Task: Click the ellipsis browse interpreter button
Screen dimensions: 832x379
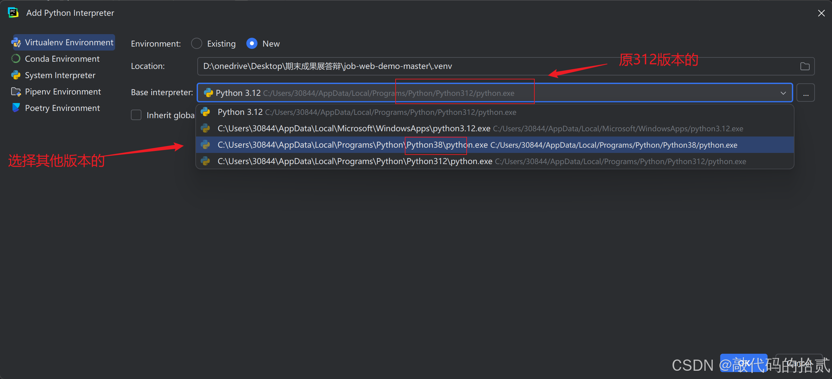Action: click(x=806, y=93)
